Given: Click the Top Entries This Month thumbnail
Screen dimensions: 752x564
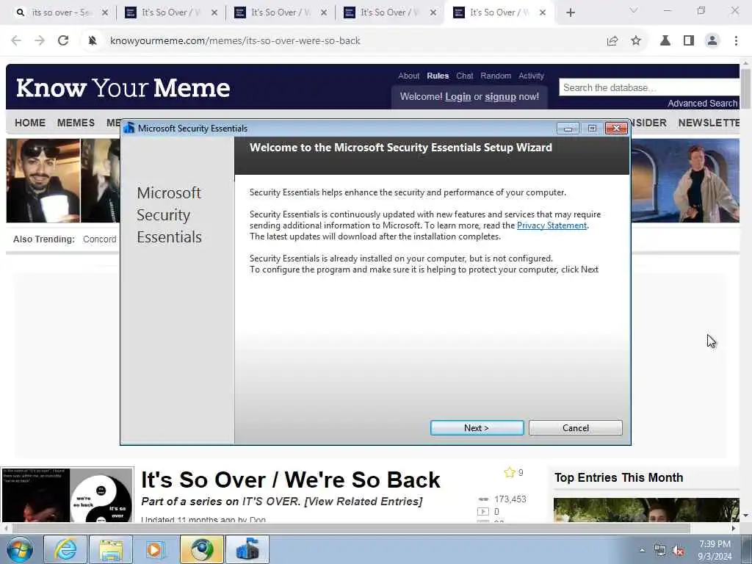Looking at the screenshot, I should point(646,510).
